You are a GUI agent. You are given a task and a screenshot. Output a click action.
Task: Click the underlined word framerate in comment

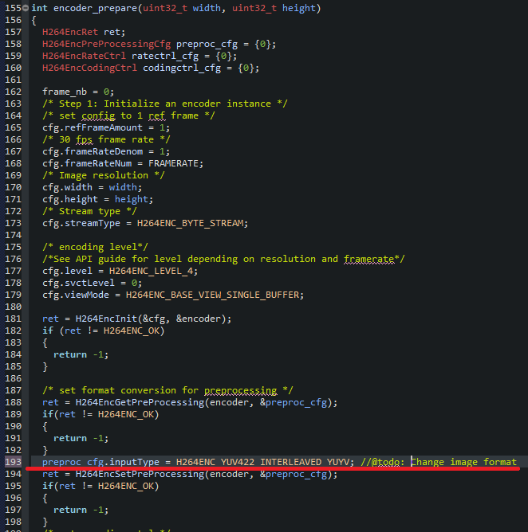pos(369,259)
